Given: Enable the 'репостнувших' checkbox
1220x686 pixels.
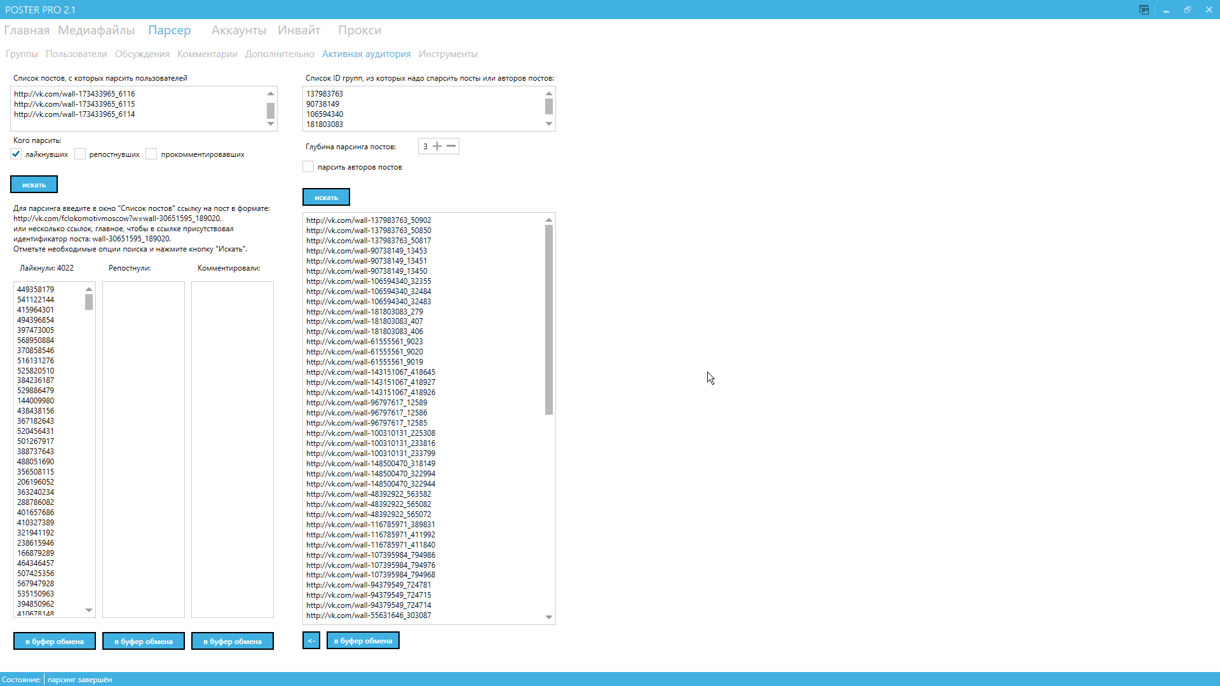Looking at the screenshot, I should pyautogui.click(x=80, y=154).
